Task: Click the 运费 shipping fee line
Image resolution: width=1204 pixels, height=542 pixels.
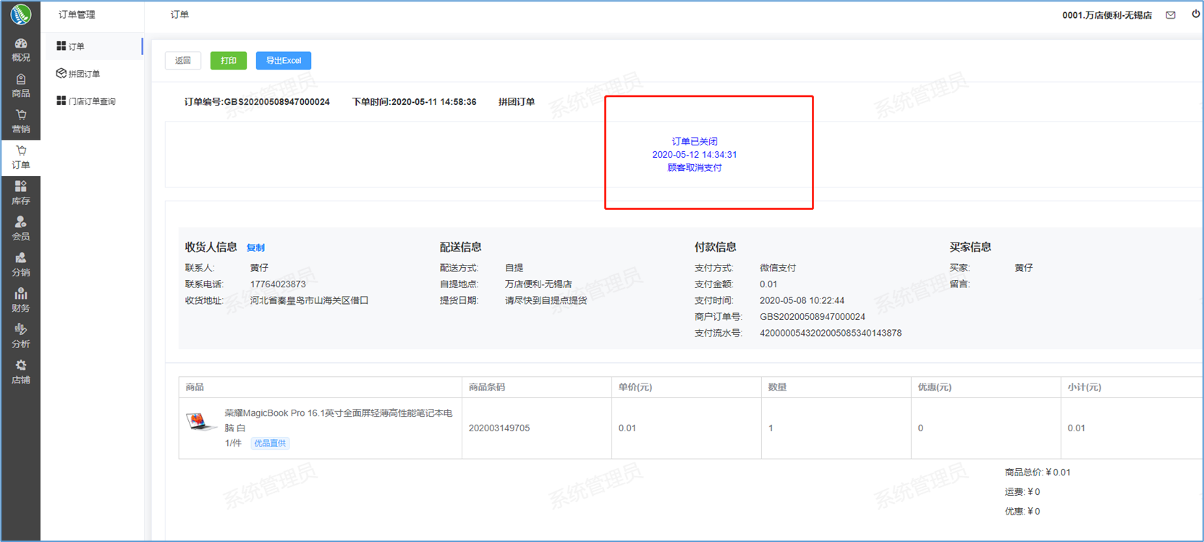Action: pyautogui.click(x=1022, y=492)
